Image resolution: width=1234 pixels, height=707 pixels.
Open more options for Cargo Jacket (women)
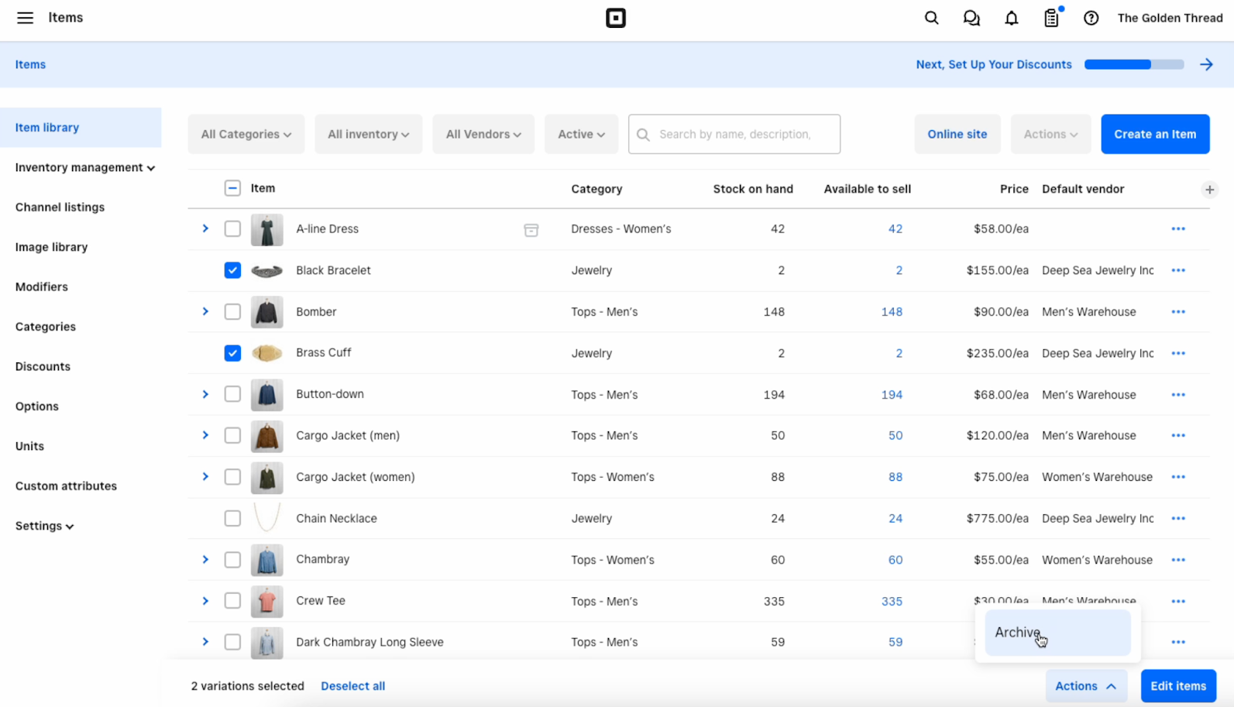[x=1178, y=477]
